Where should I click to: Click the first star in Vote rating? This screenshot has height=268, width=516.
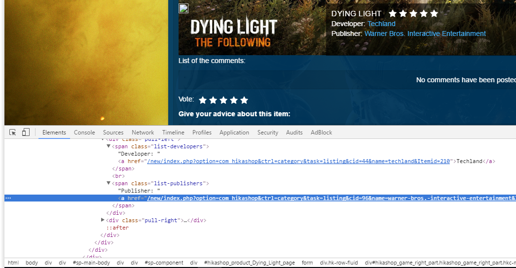(x=203, y=100)
